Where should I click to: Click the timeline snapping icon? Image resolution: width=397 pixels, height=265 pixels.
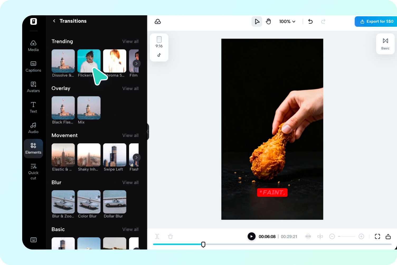308,236
